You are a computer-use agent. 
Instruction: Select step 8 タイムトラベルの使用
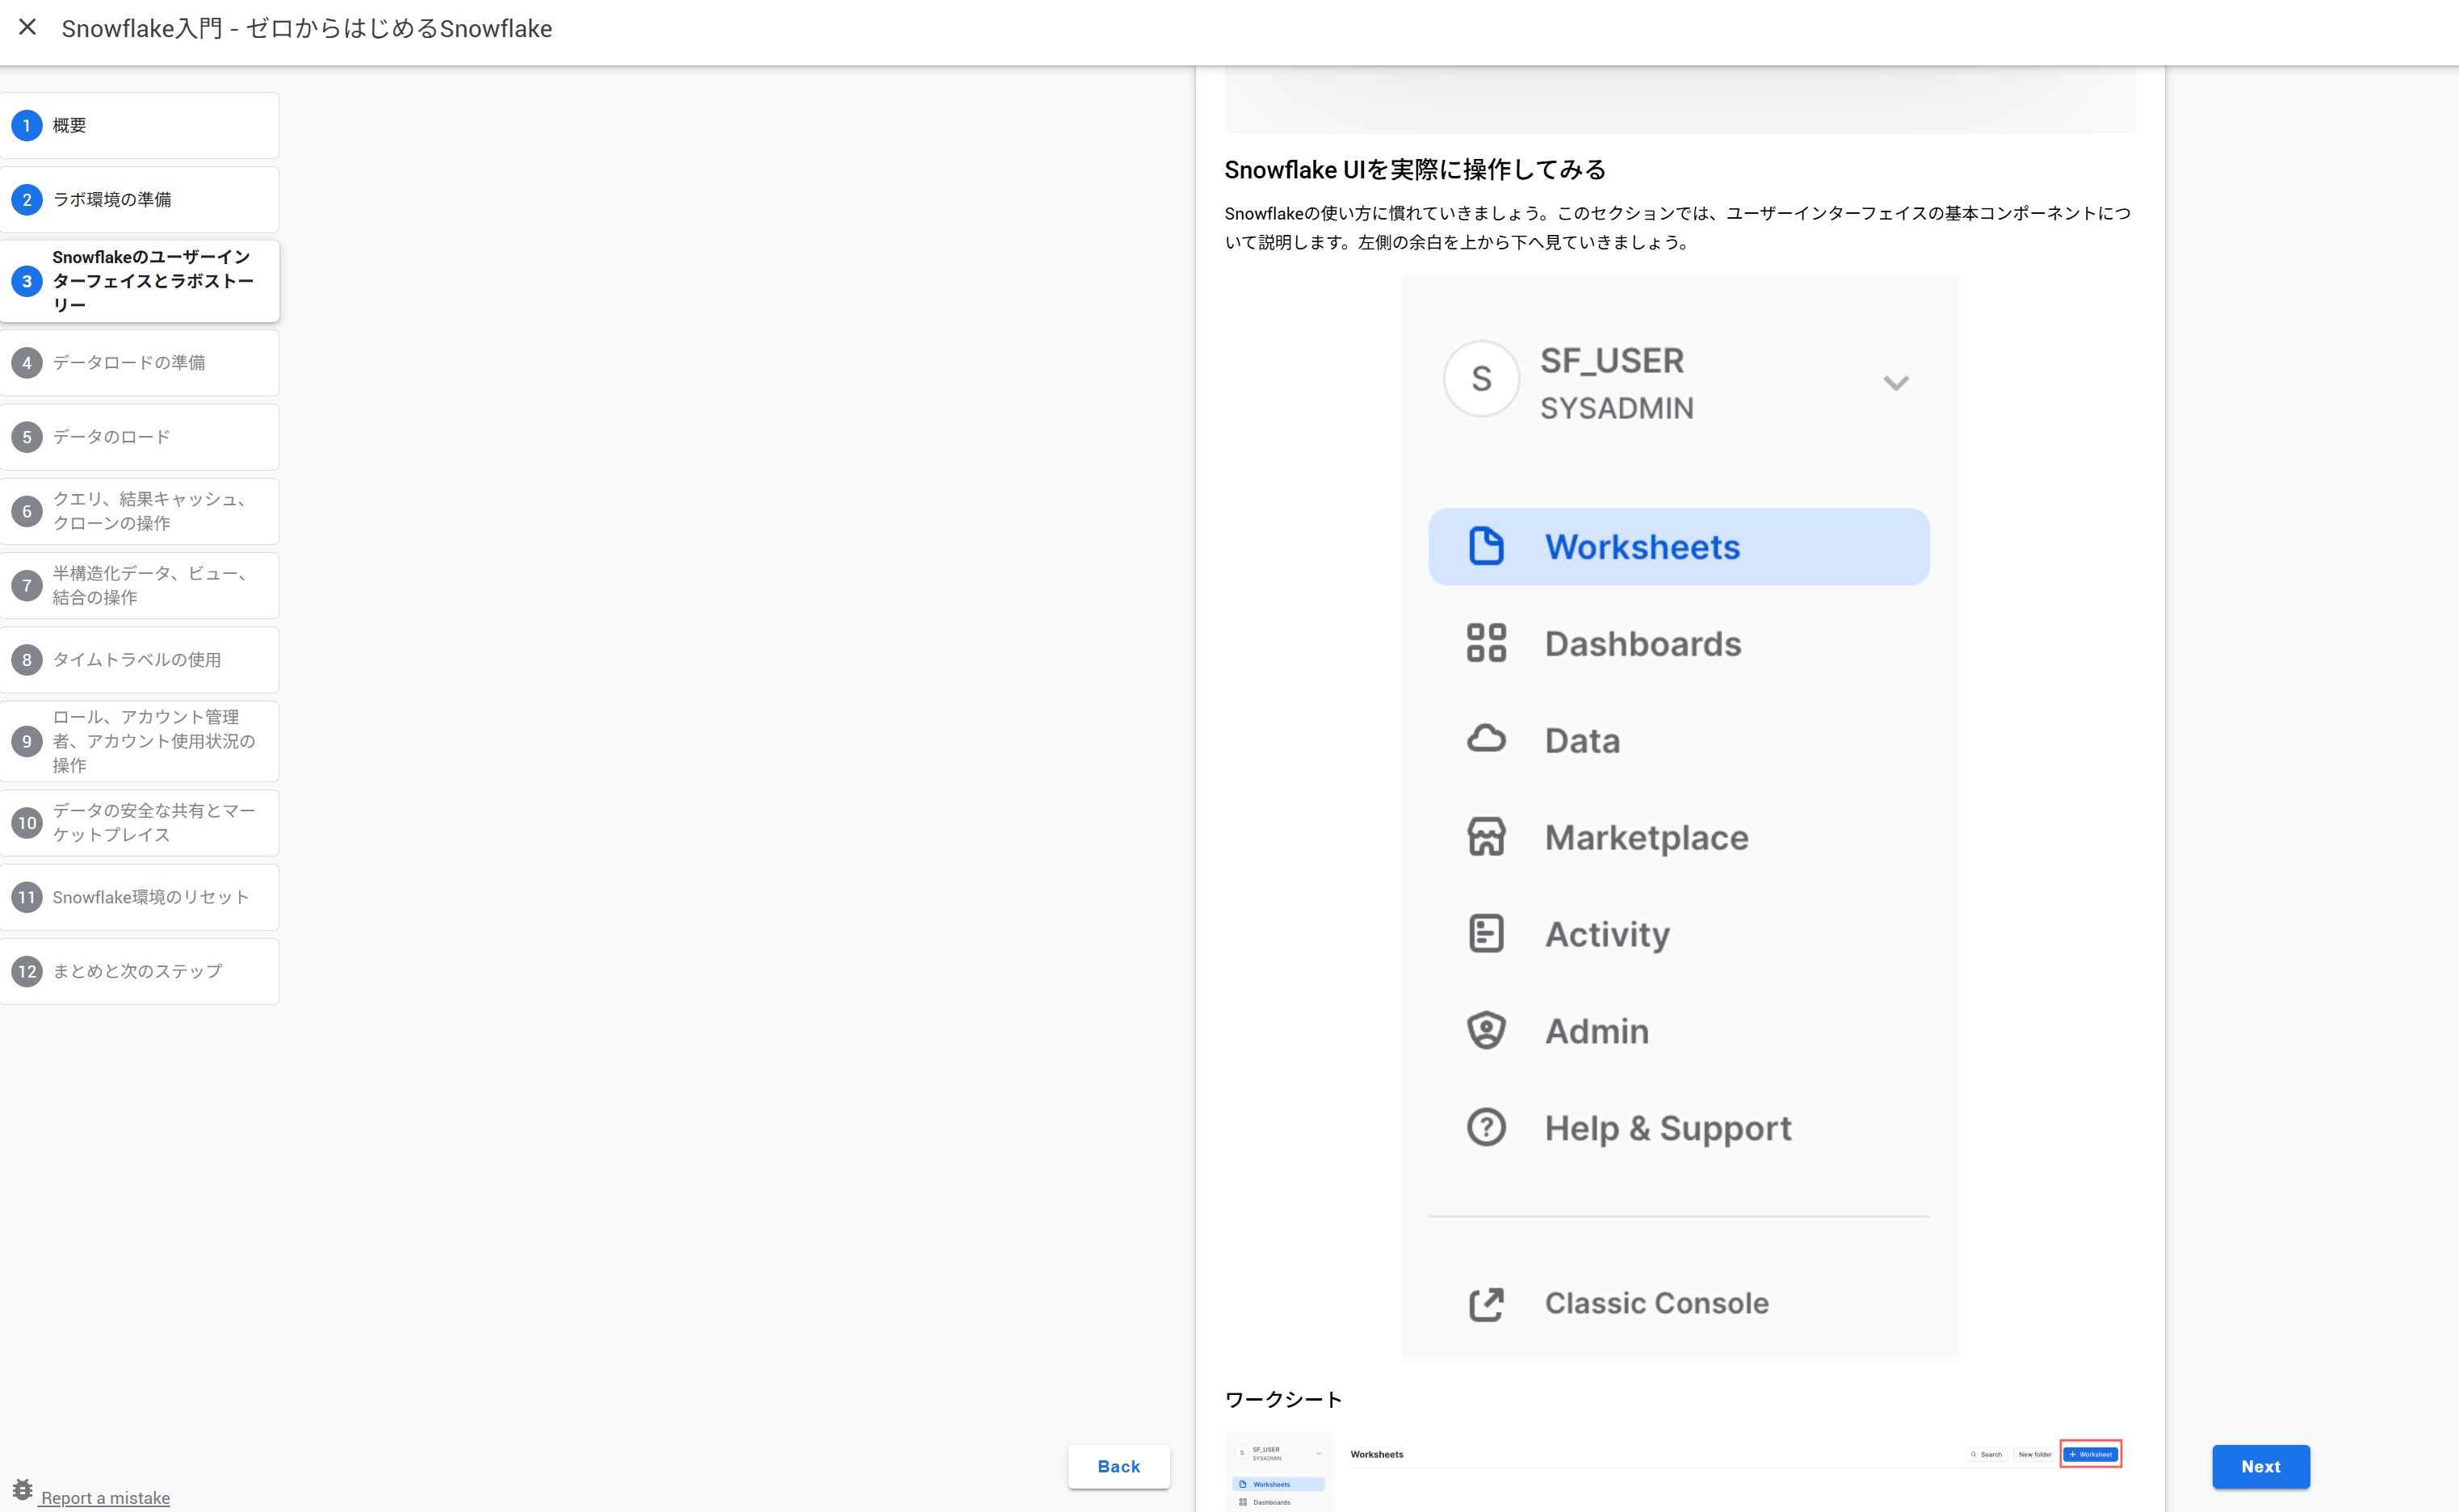(x=139, y=659)
